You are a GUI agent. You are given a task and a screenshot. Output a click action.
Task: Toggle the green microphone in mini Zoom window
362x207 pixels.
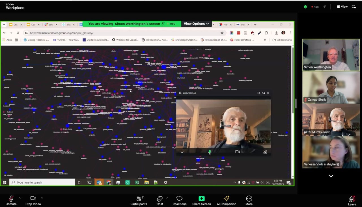point(210,152)
